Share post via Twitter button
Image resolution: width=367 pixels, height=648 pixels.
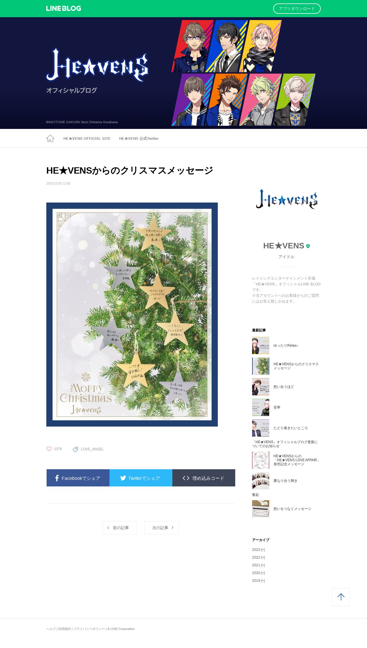[x=141, y=478]
